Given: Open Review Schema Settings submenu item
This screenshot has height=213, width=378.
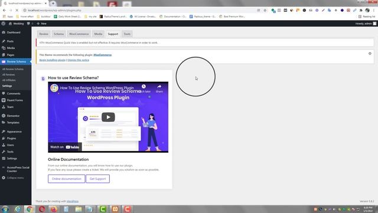Looking at the screenshot, I should (7, 86).
